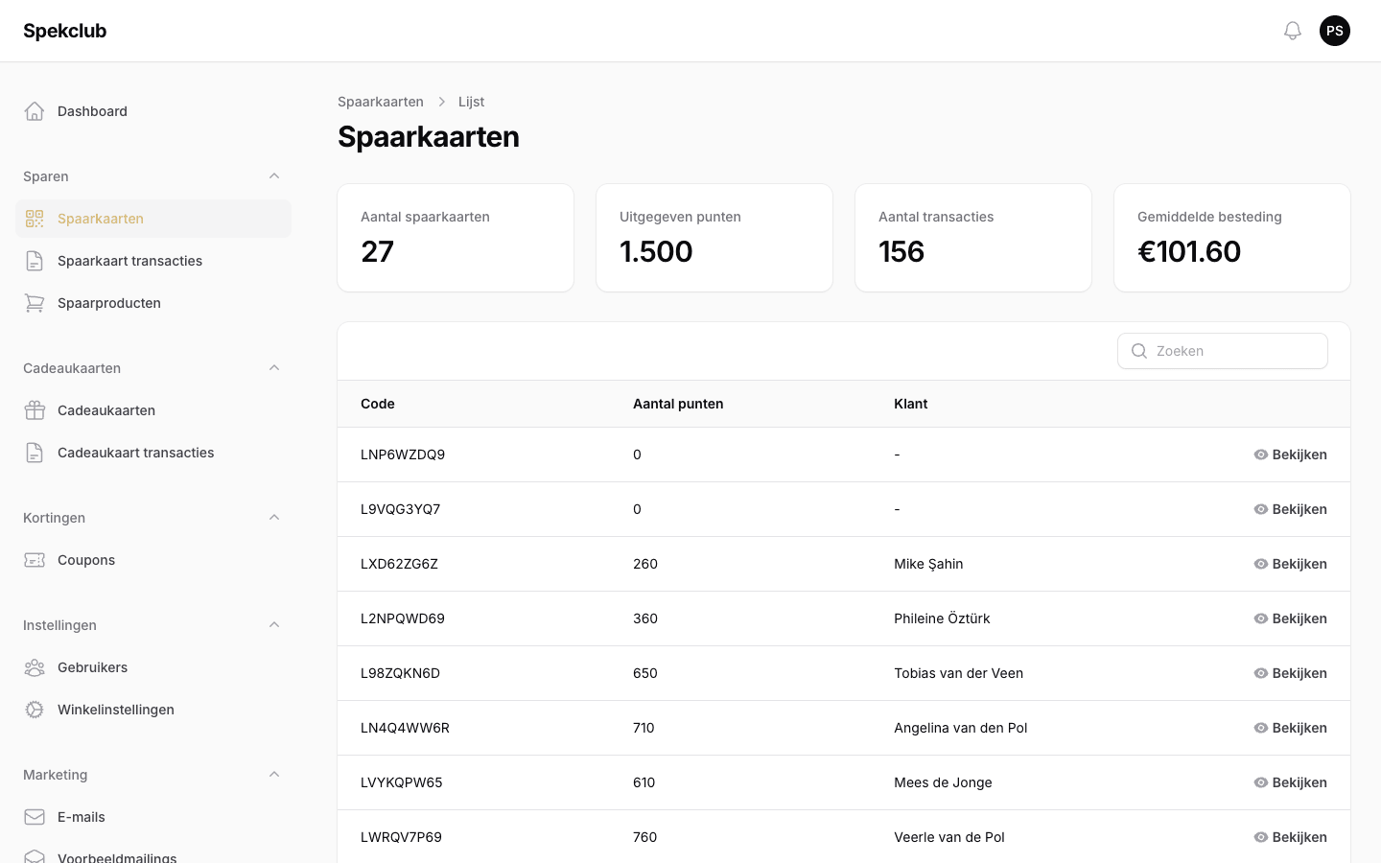Collapse the Kortingen section chevron

pyautogui.click(x=274, y=518)
